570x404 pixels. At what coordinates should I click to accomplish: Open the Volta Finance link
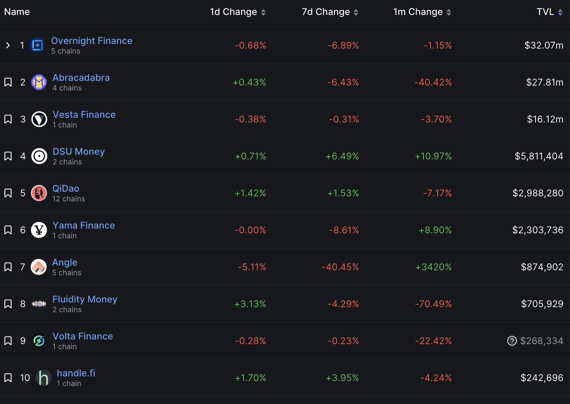[83, 336]
